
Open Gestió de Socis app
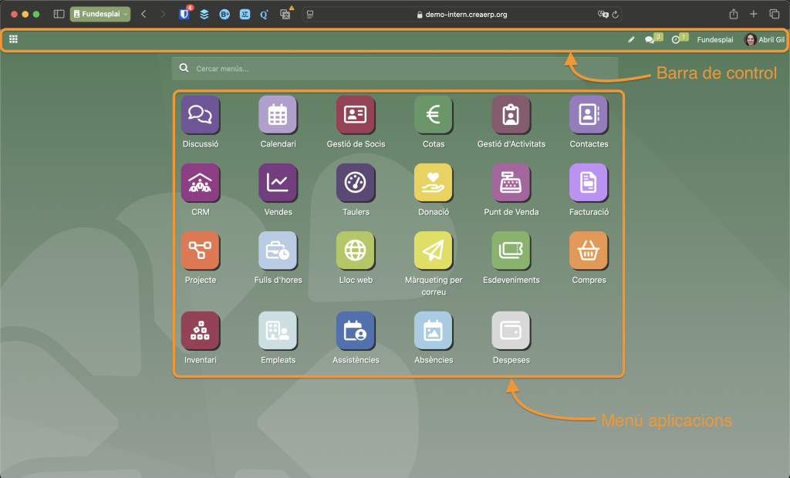coord(356,115)
